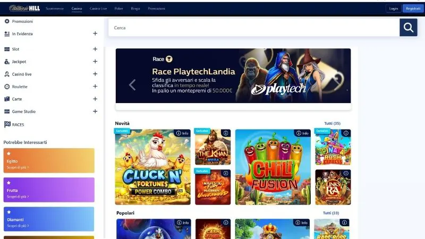Open info for Cluck N' Fortunes
The height and width of the screenshot is (239, 425).
point(182,133)
